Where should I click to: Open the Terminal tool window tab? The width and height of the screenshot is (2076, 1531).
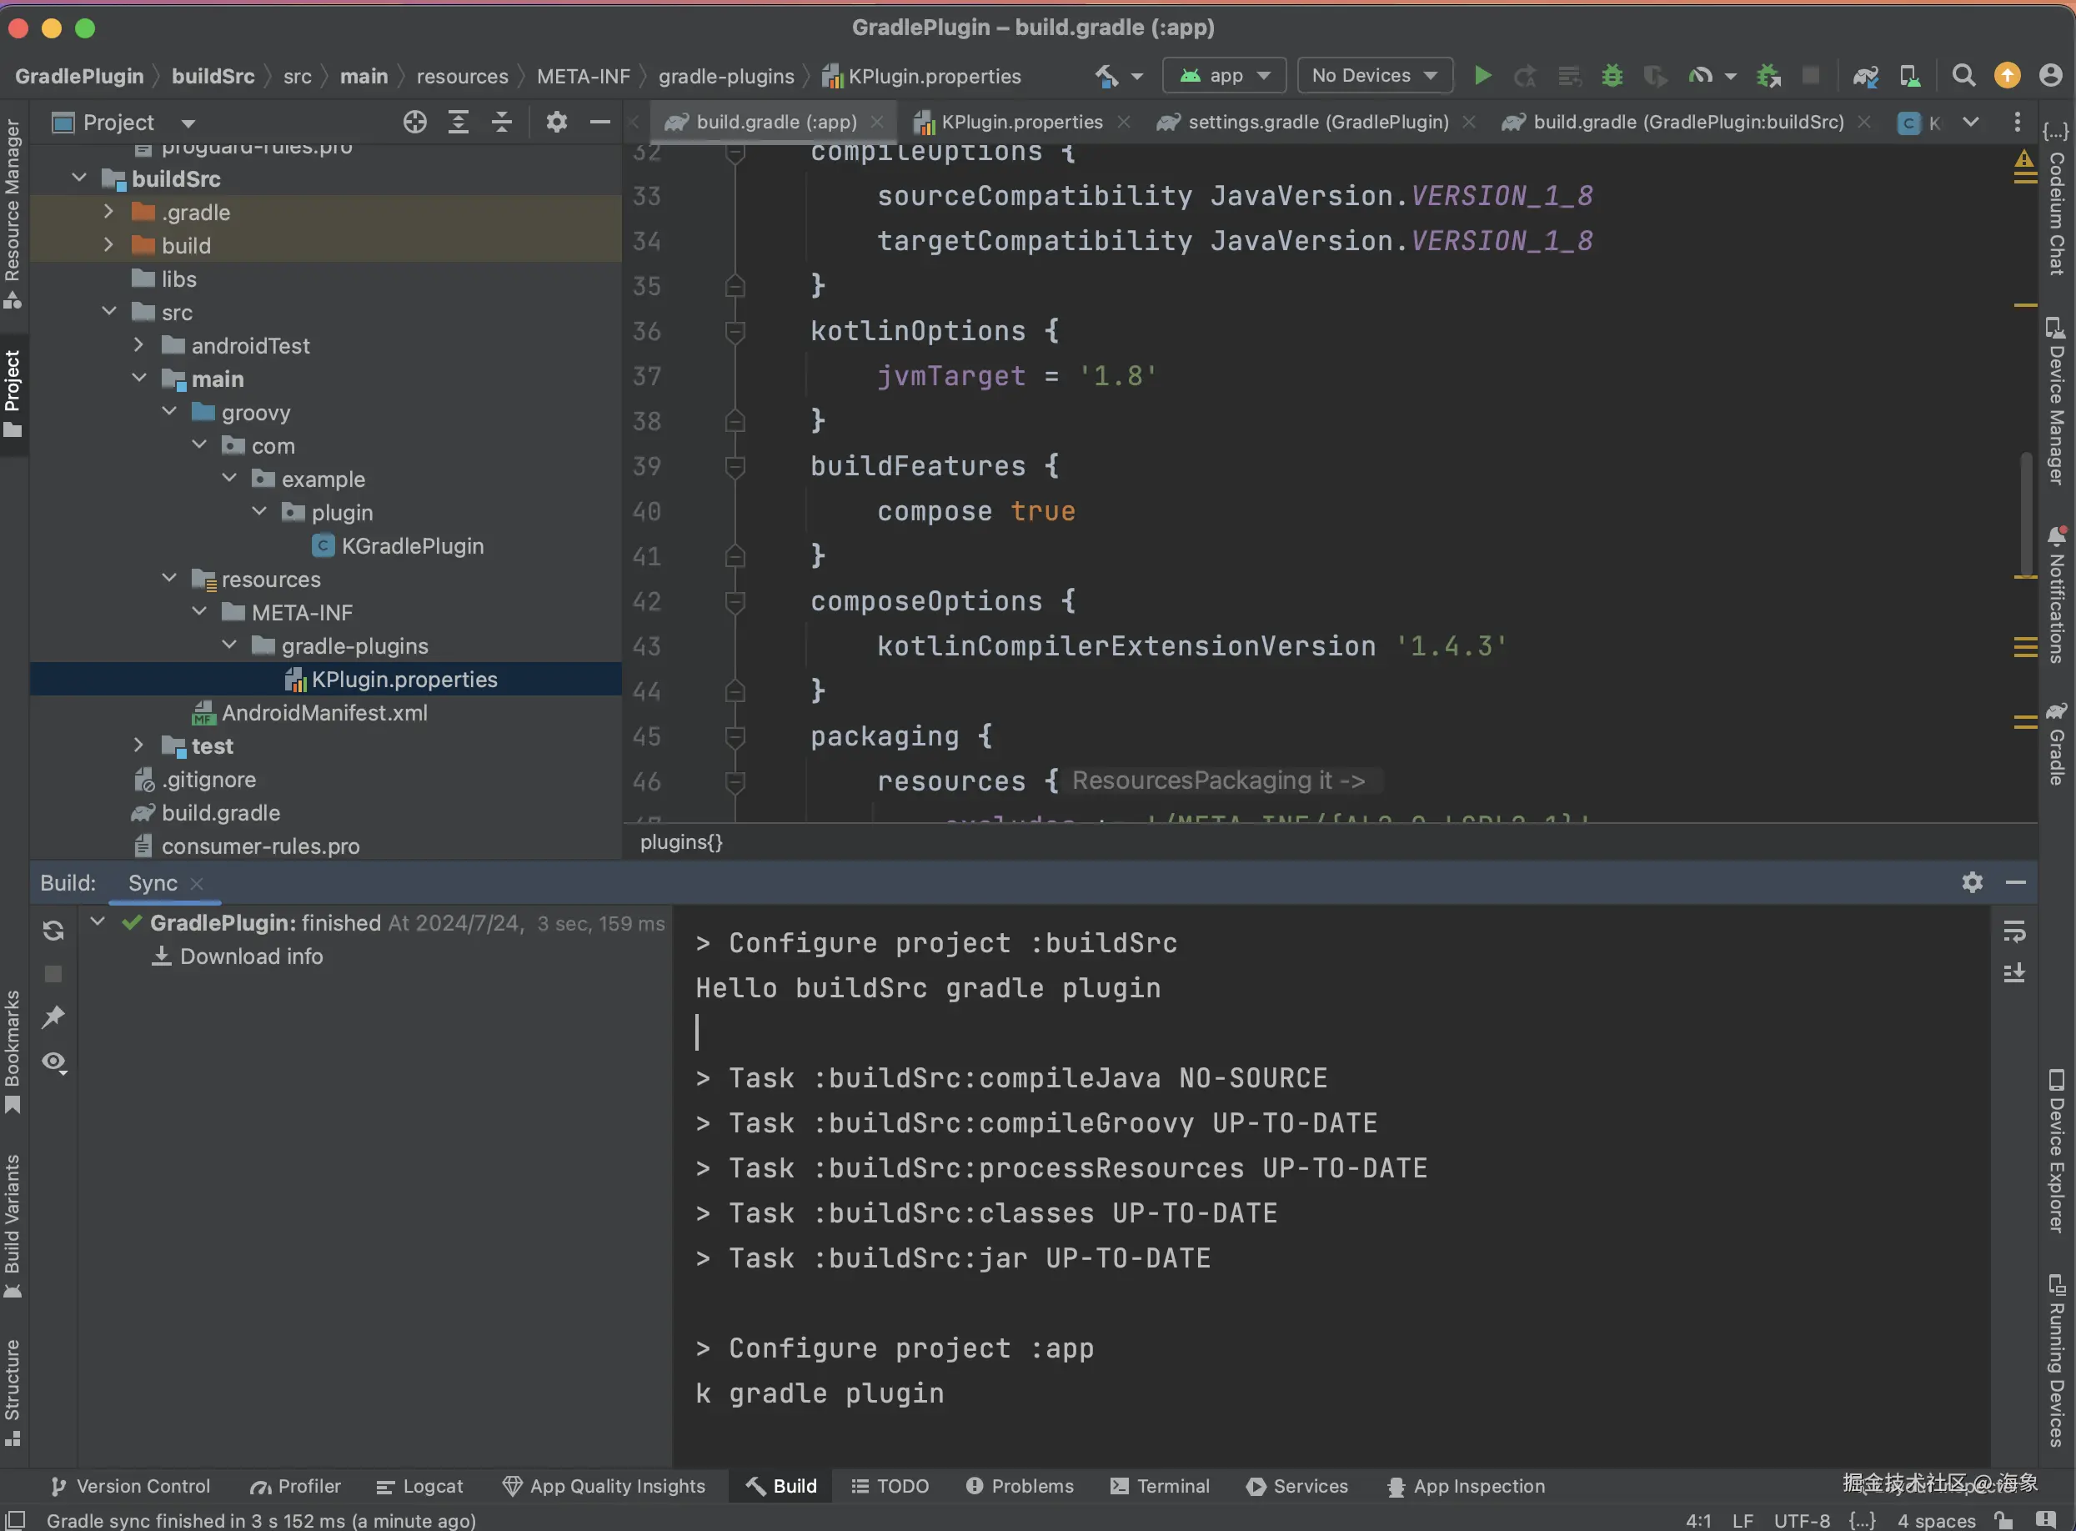coord(1160,1486)
